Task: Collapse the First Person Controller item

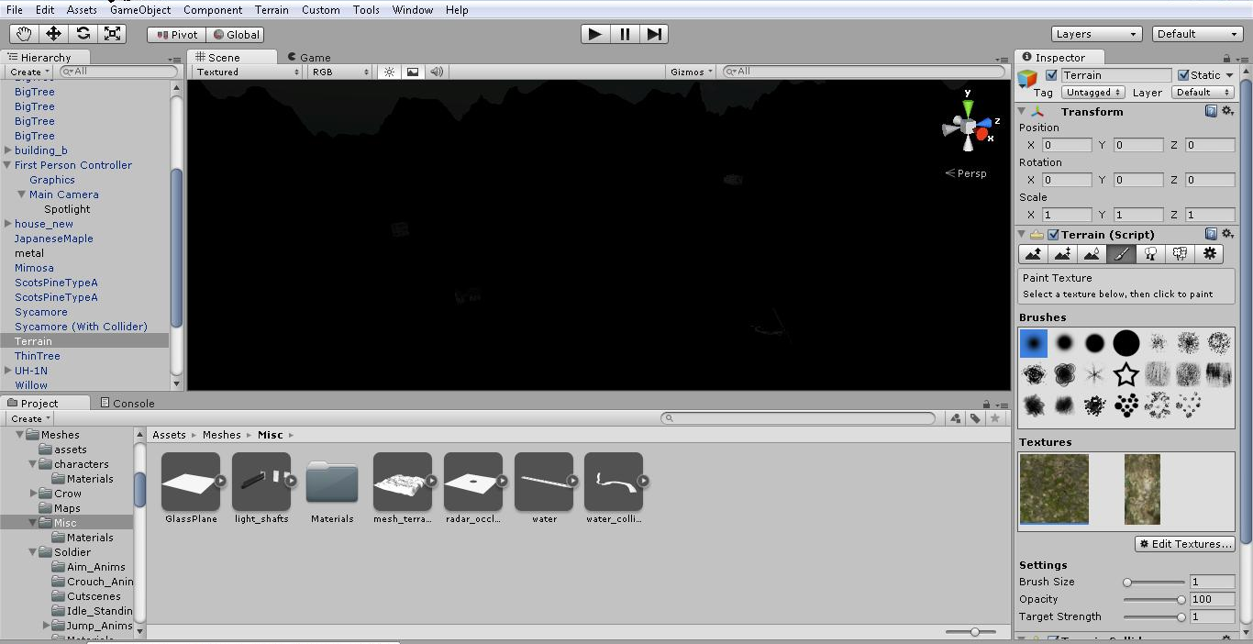Action: click(x=8, y=165)
